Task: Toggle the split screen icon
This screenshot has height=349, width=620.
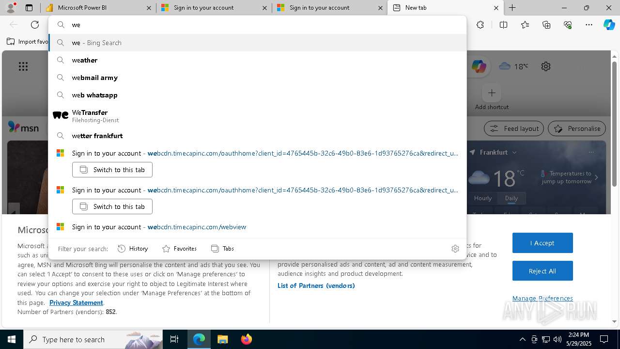Action: (x=503, y=25)
